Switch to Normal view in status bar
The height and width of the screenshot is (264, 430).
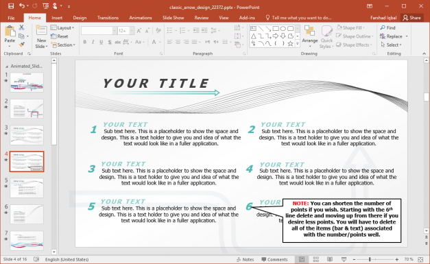tap(302, 259)
